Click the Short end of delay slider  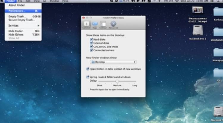point(99,85)
